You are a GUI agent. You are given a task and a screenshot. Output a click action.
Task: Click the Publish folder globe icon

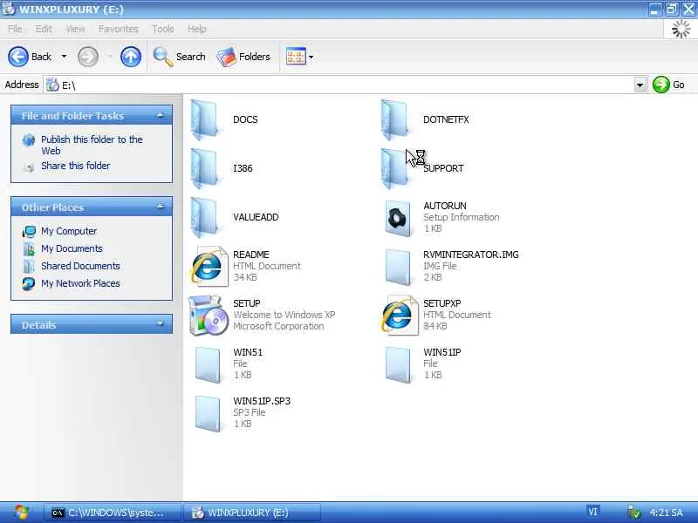click(29, 140)
